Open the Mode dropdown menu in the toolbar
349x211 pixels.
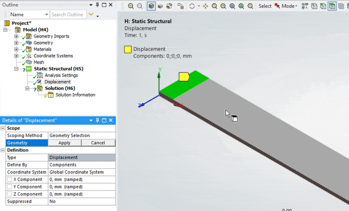pyautogui.click(x=289, y=7)
